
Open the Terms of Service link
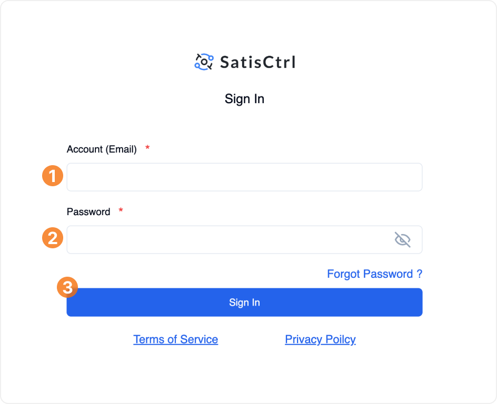coord(175,339)
